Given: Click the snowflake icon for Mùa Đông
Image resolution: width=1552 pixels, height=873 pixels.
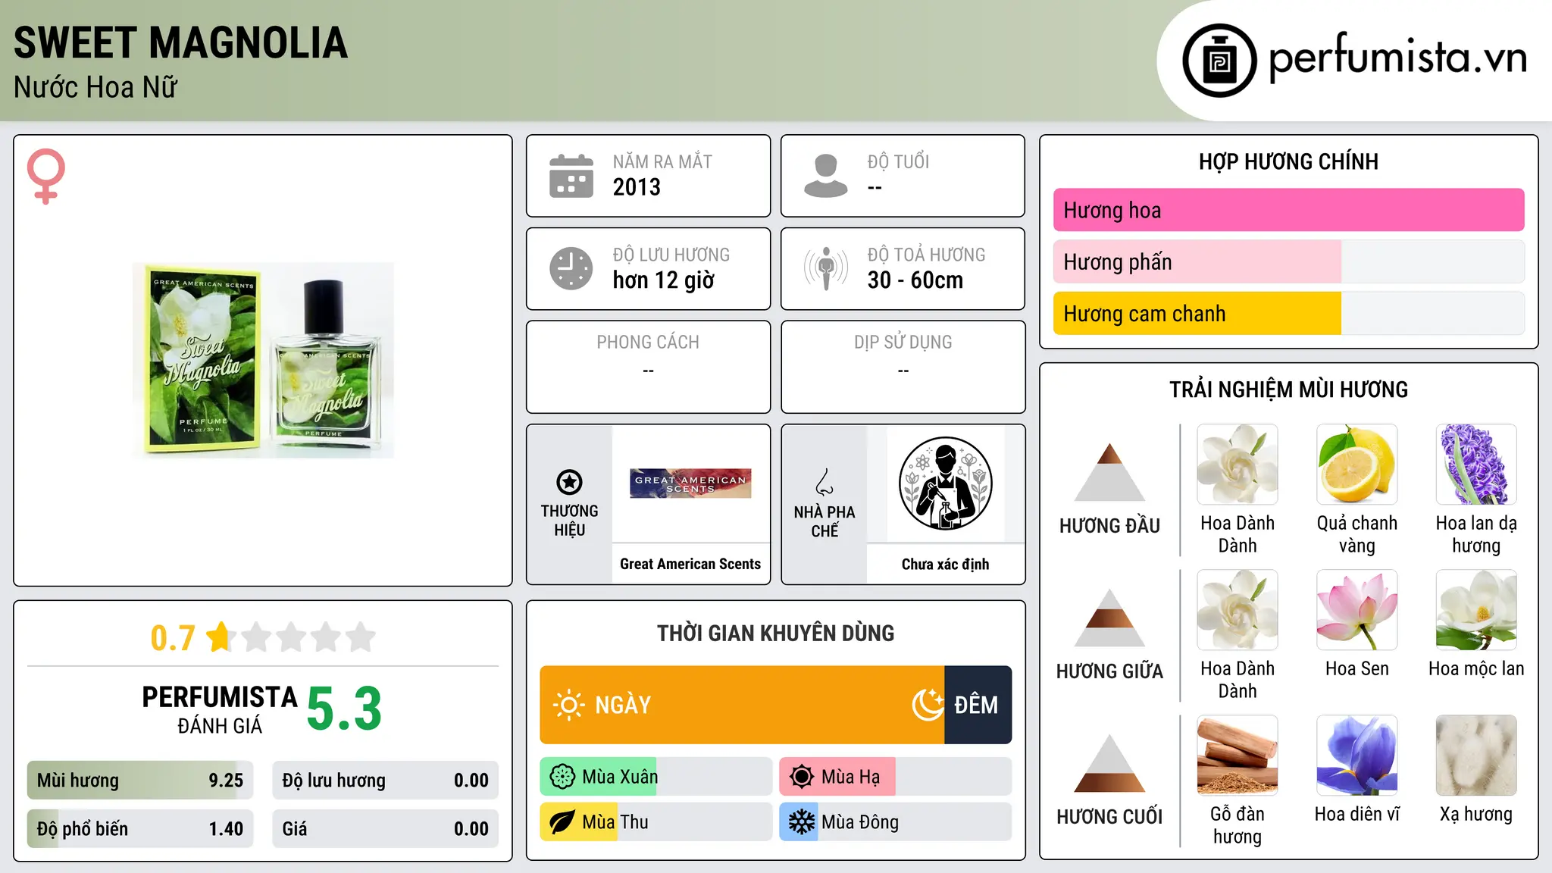Looking at the screenshot, I should 802,822.
